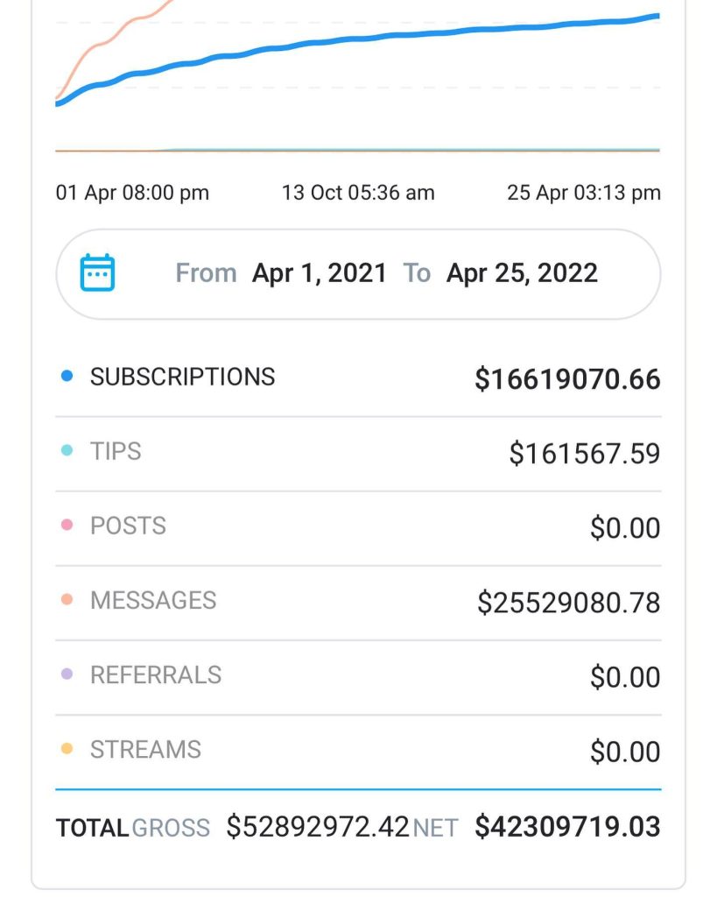Click the yellow Streams color dot

pos(67,749)
